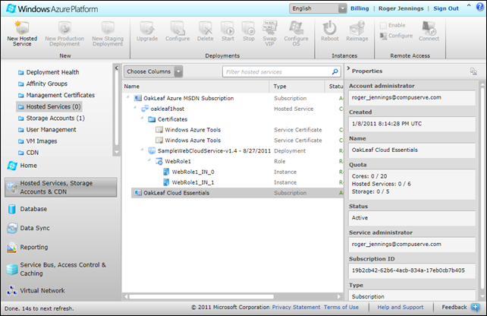Select Management Certificates in the left pane
The height and width of the screenshot is (316, 487).
(x=60, y=96)
